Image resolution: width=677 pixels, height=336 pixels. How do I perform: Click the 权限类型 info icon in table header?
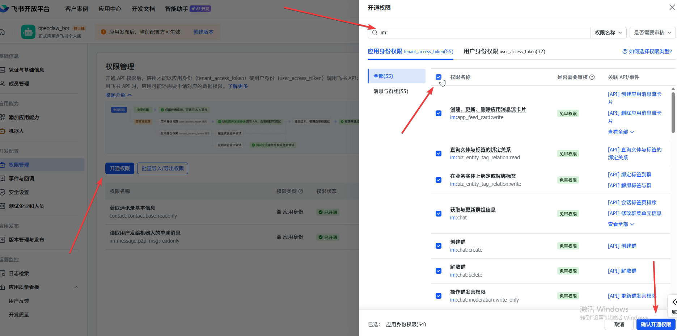click(301, 191)
